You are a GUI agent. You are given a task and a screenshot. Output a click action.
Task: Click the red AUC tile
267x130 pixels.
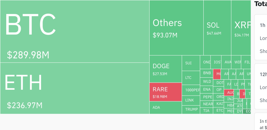pyautogui.click(x=229, y=93)
